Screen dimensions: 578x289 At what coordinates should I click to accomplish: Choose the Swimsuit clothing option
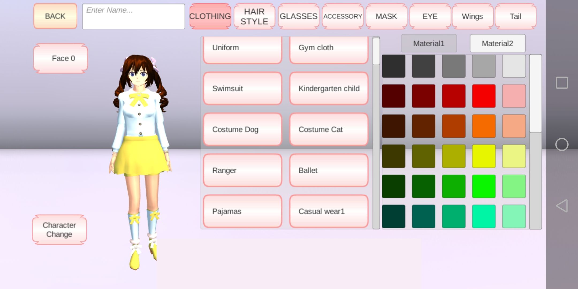pyautogui.click(x=242, y=88)
